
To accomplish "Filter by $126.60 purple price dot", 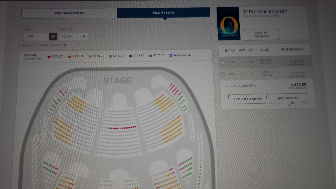I will point(130,56).
